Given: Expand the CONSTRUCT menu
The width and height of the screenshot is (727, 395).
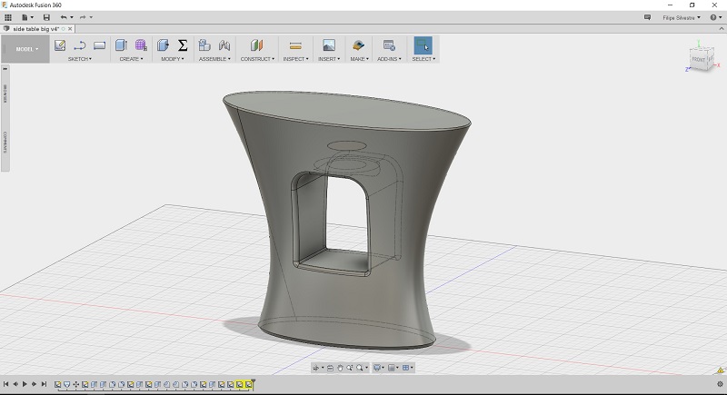Looking at the screenshot, I should click(257, 59).
